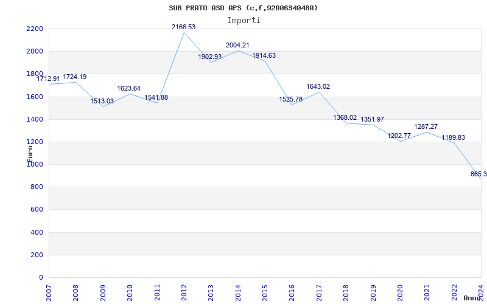
Task: Click the 865.3 data label
Action: (x=478, y=174)
